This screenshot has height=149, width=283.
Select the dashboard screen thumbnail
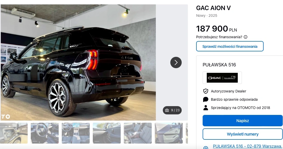(x=76, y=133)
